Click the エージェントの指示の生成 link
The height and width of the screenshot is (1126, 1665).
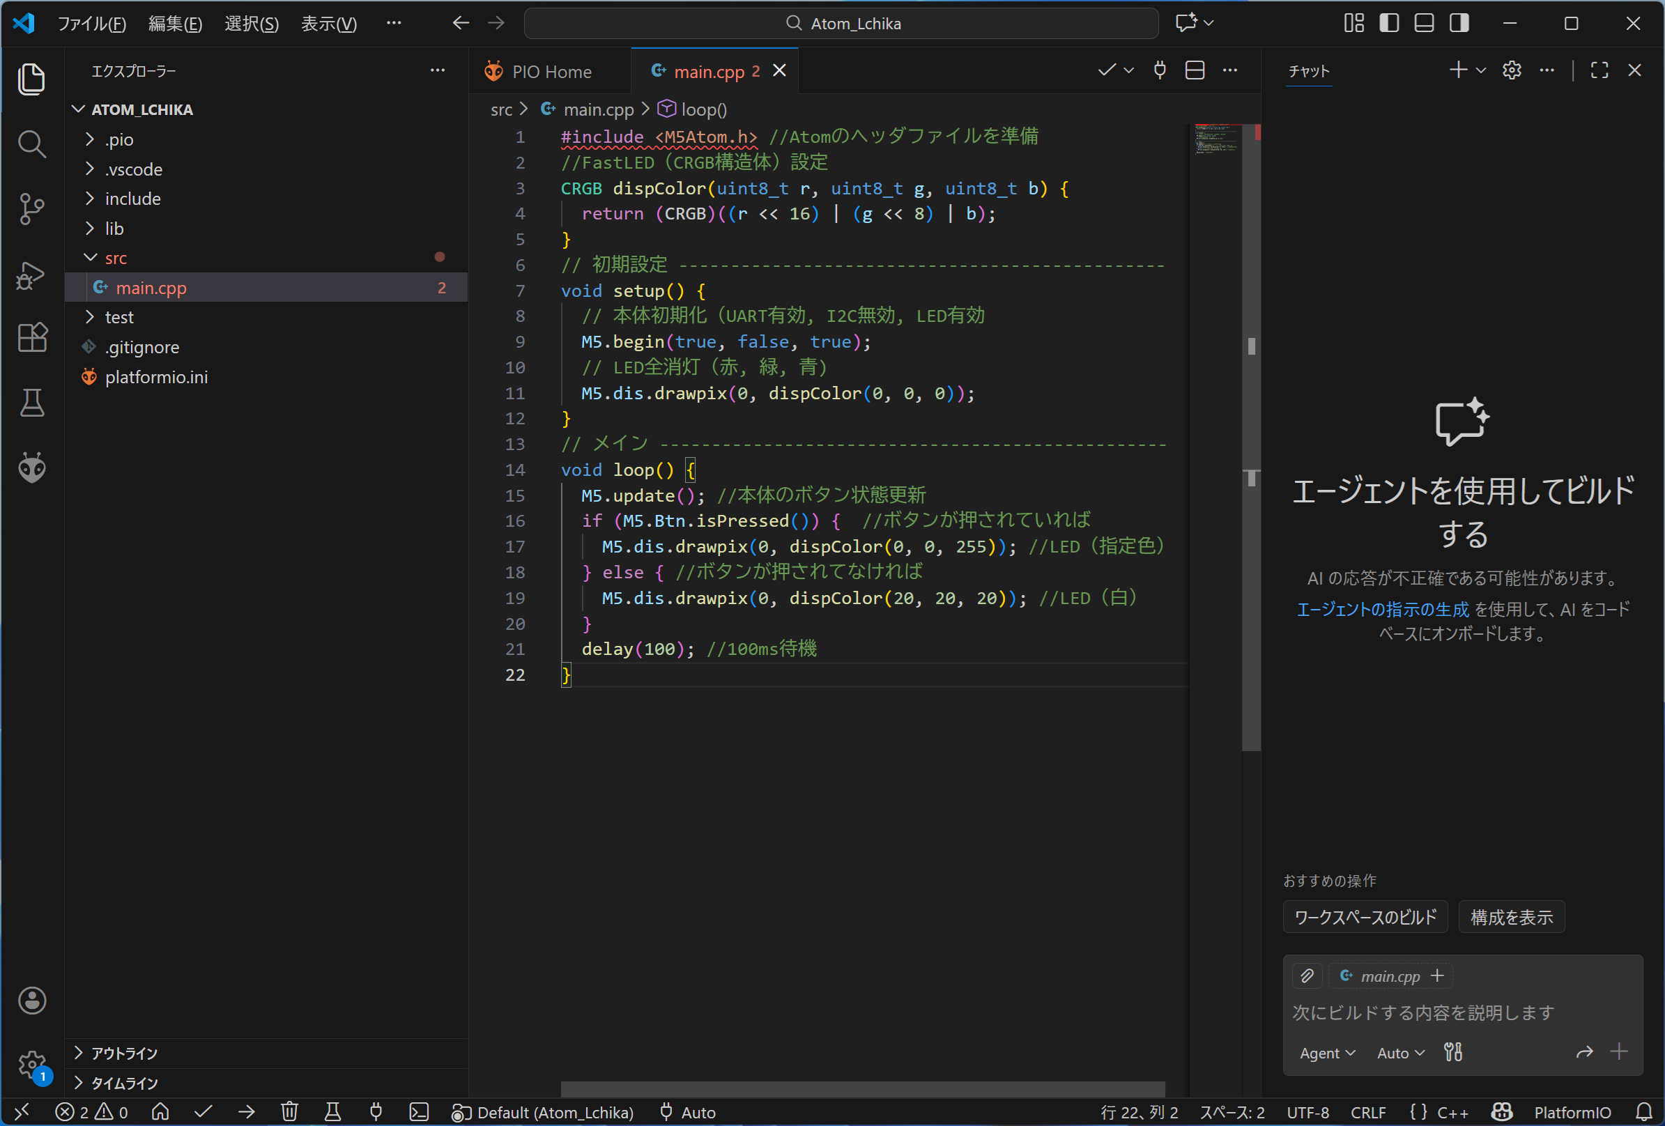1382,609
